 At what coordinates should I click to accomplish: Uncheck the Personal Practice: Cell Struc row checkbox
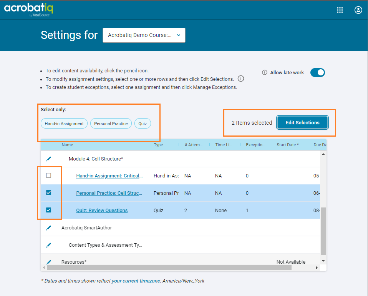[x=48, y=193]
